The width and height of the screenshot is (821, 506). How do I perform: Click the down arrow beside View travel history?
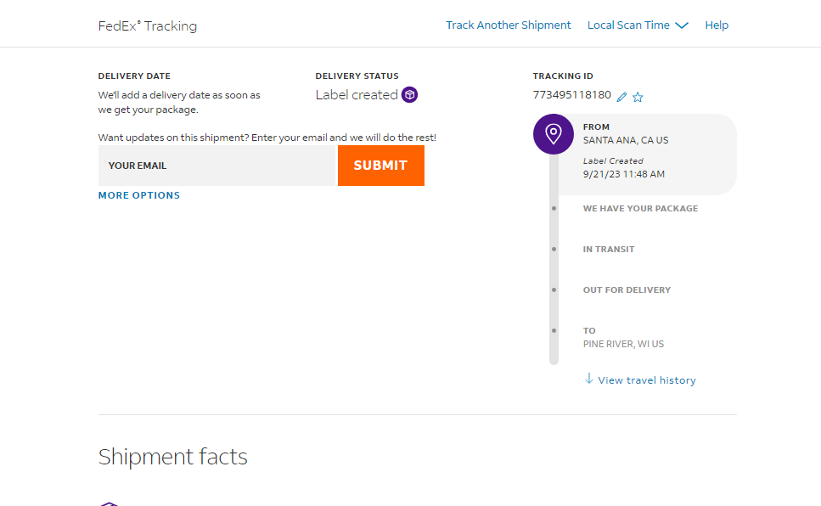(589, 379)
